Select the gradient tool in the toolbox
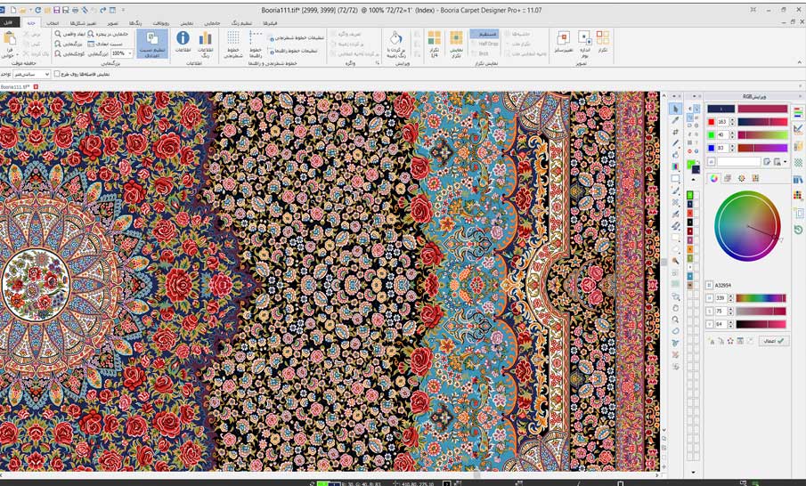The image size is (806, 486). (x=675, y=166)
